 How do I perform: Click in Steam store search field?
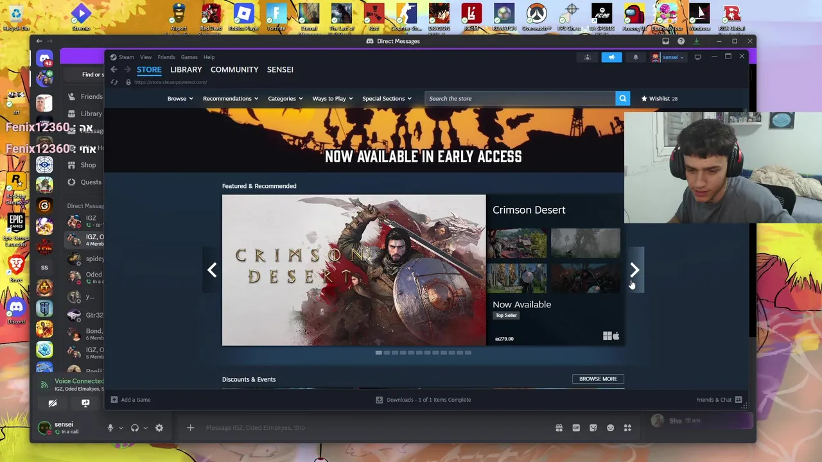click(520, 98)
